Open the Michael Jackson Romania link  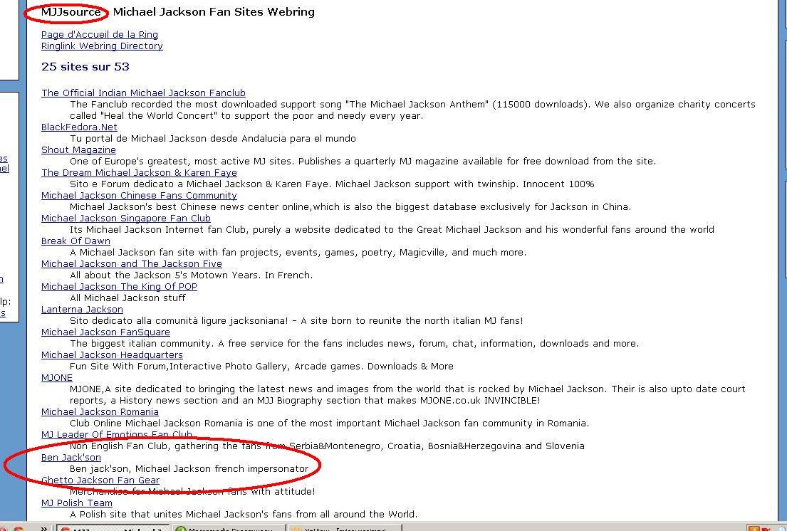tap(100, 411)
